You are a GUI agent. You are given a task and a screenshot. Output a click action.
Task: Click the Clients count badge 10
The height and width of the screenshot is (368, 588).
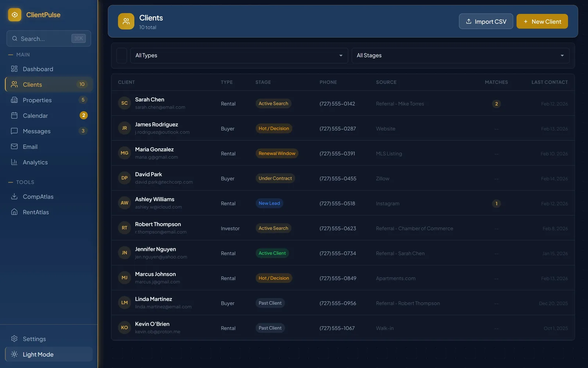[x=82, y=84]
